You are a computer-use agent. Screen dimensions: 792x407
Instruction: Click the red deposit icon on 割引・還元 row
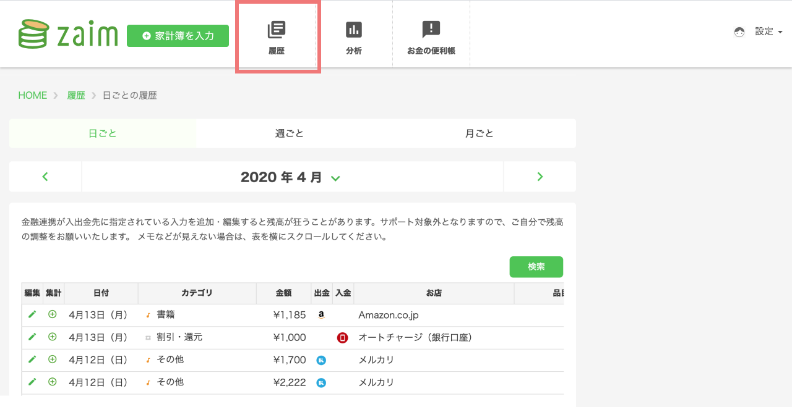[342, 338]
